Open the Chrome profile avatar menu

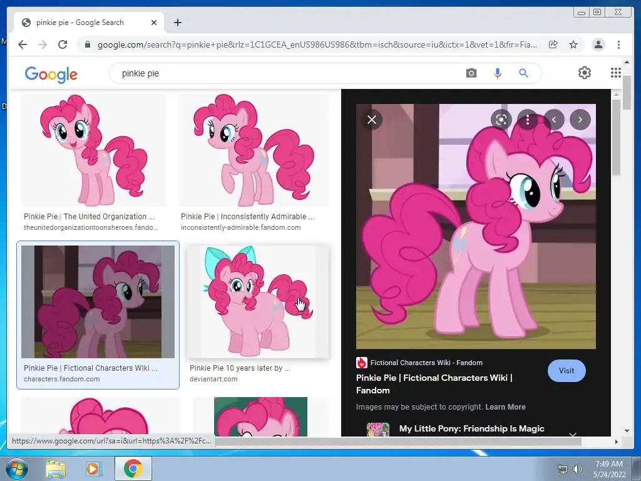598,44
